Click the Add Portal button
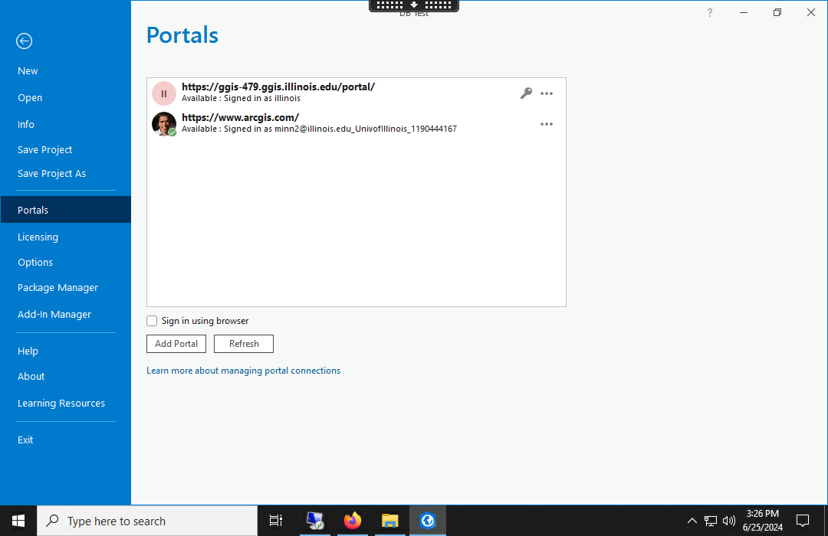 [176, 344]
